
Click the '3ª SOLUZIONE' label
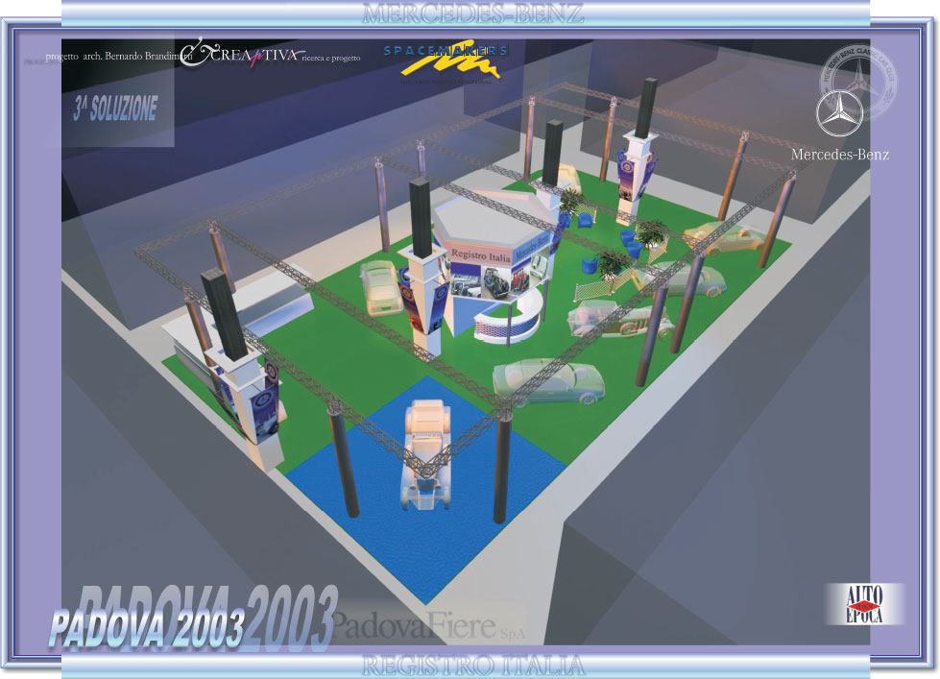[116, 108]
